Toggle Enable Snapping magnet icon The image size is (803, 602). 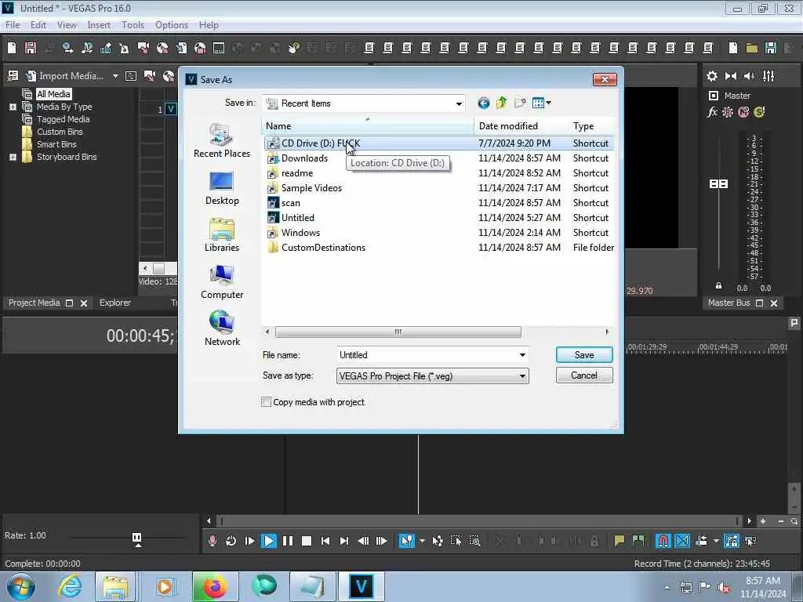tap(663, 541)
